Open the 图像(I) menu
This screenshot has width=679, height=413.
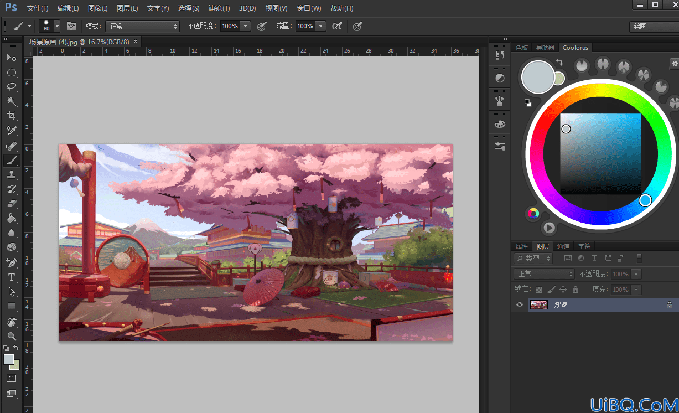tap(98, 8)
